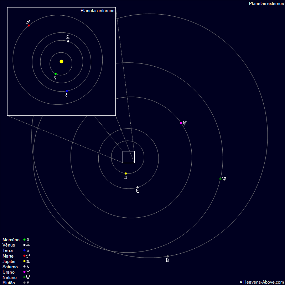This screenshot has width=285, height=285.
Task: Click the 'Plutão' legend entry
Action: 9,283
